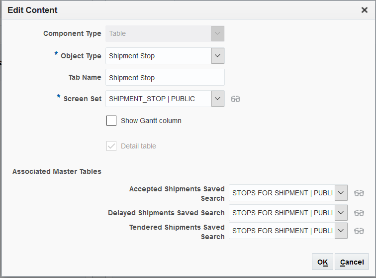Click the Component Type dropdown arrow
This screenshot has width=376, height=278.
(x=218, y=33)
